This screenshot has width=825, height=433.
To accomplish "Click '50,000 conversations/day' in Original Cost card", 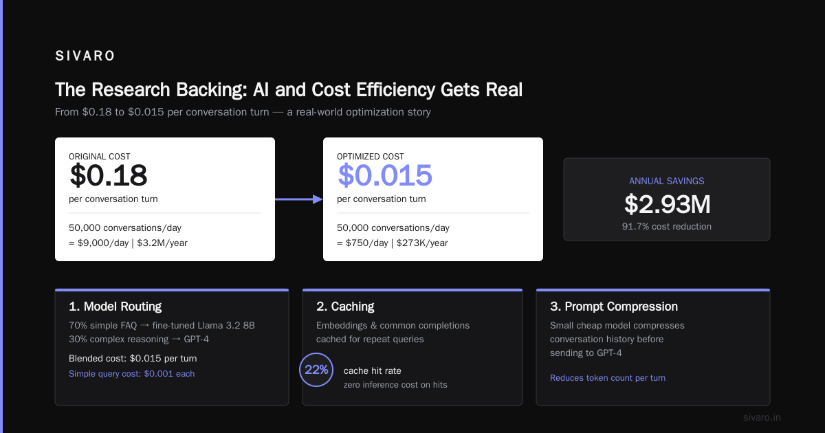I will (x=125, y=227).
